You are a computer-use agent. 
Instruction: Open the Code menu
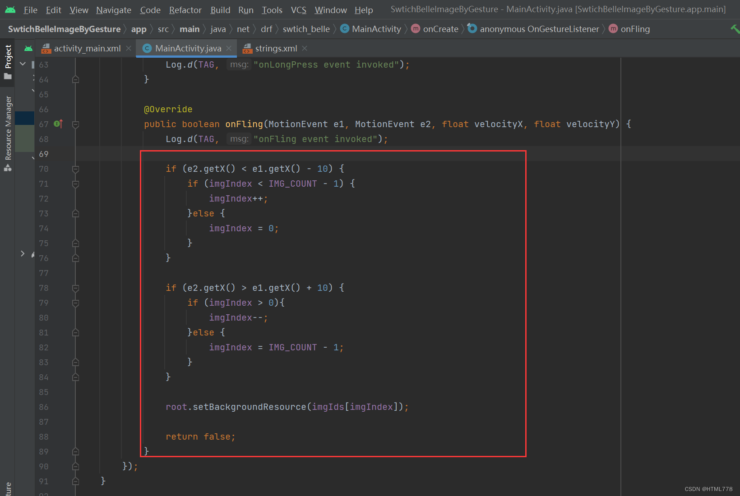[150, 10]
